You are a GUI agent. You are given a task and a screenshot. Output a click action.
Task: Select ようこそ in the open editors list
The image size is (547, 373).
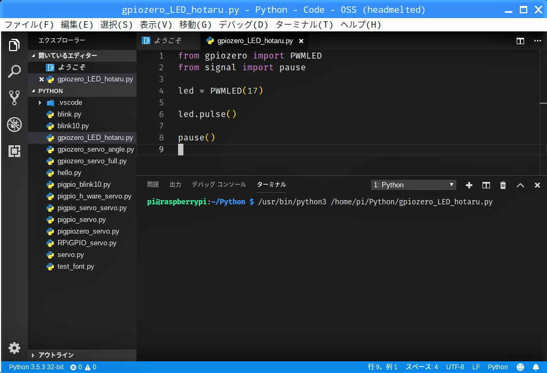(x=82, y=68)
